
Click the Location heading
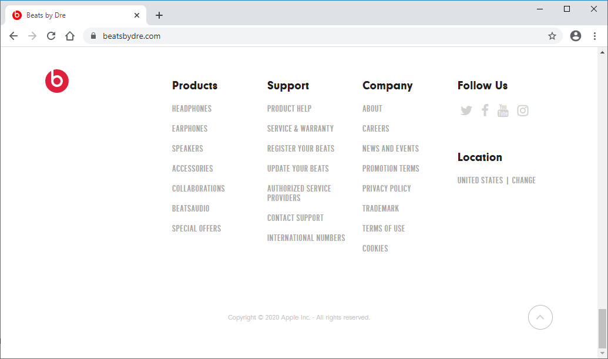point(480,157)
